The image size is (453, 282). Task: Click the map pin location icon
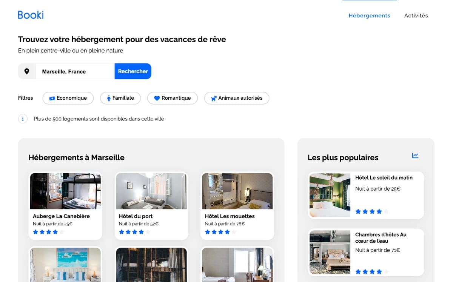pos(27,71)
